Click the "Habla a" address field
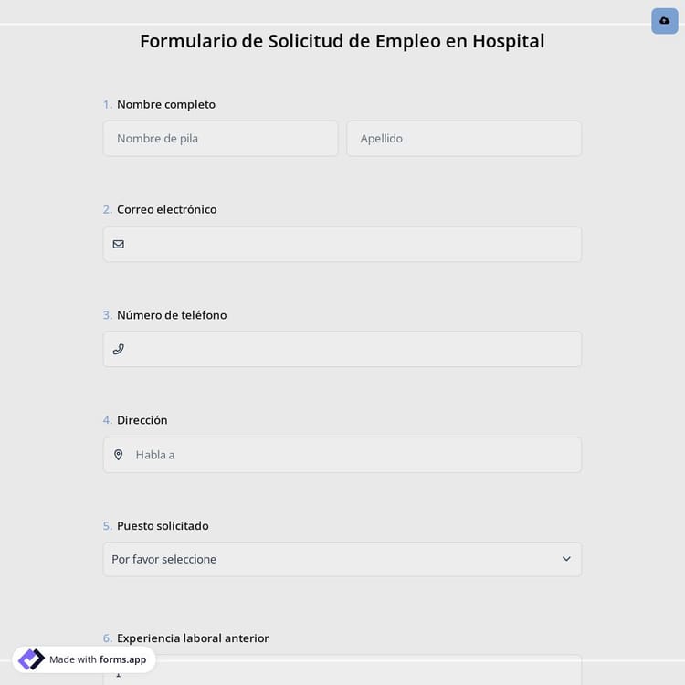 pos(352,455)
